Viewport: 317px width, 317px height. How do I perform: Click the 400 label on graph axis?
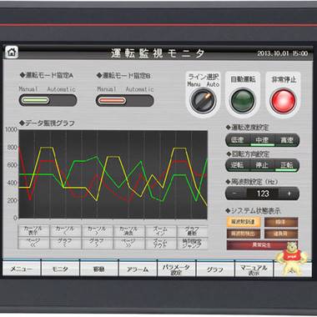coord(12,183)
